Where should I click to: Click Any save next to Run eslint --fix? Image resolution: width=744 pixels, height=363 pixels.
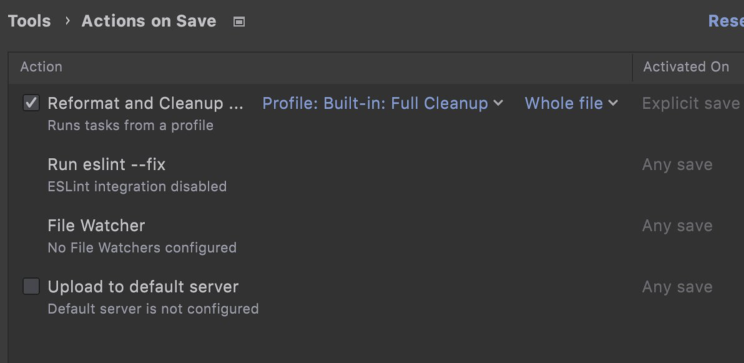(677, 165)
